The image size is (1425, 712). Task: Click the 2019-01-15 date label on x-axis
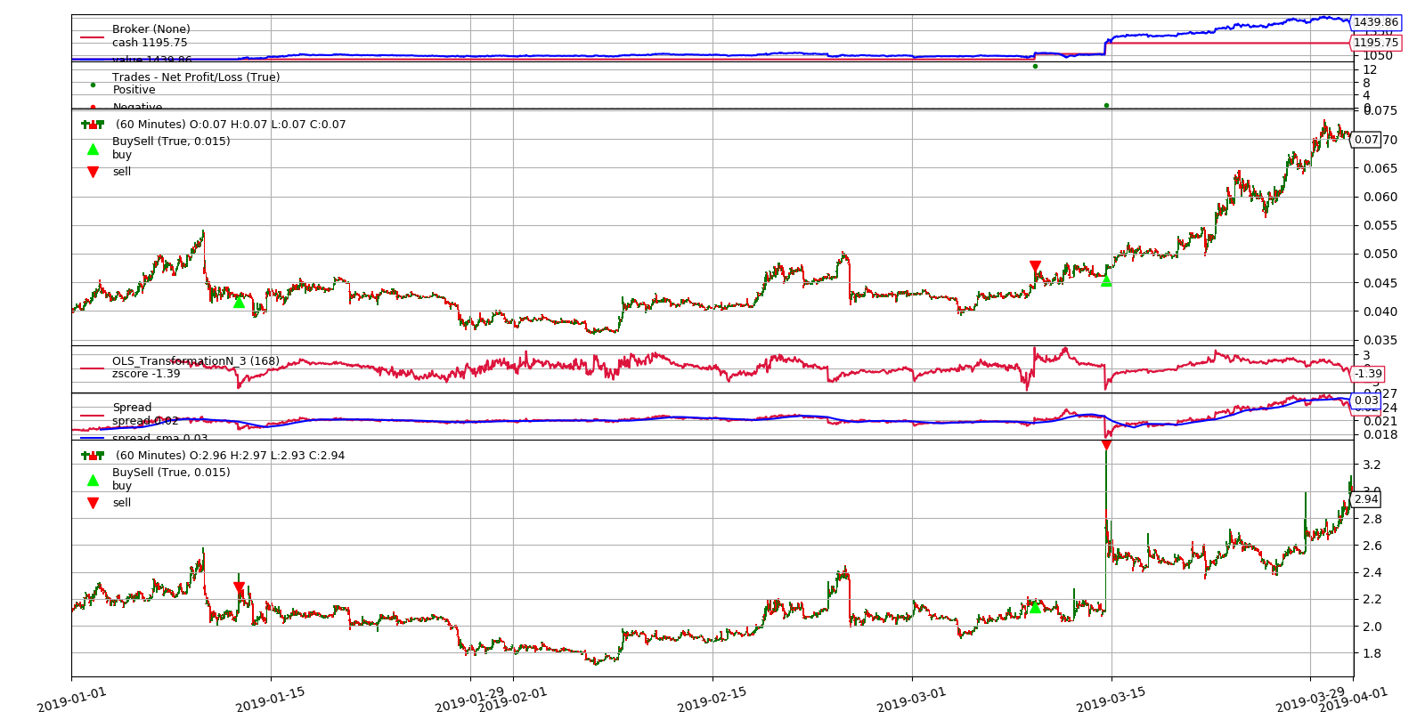tap(272, 699)
